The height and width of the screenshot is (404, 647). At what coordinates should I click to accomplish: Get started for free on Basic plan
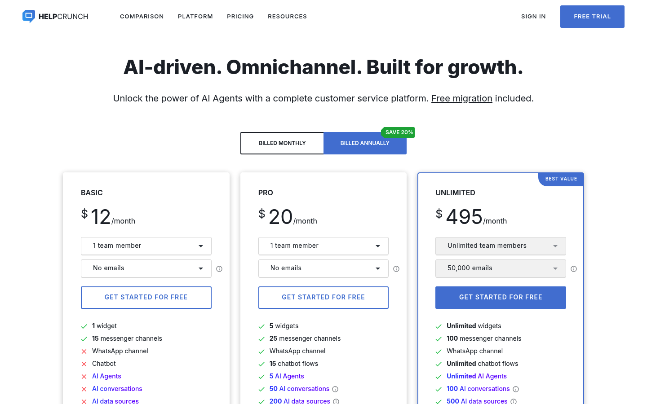pos(146,298)
